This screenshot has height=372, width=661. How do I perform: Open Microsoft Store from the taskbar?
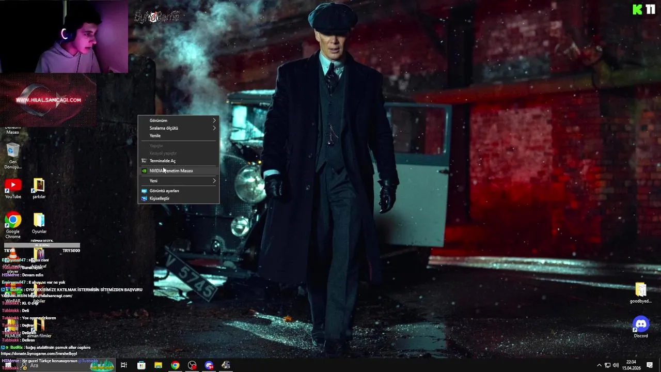[141, 365]
